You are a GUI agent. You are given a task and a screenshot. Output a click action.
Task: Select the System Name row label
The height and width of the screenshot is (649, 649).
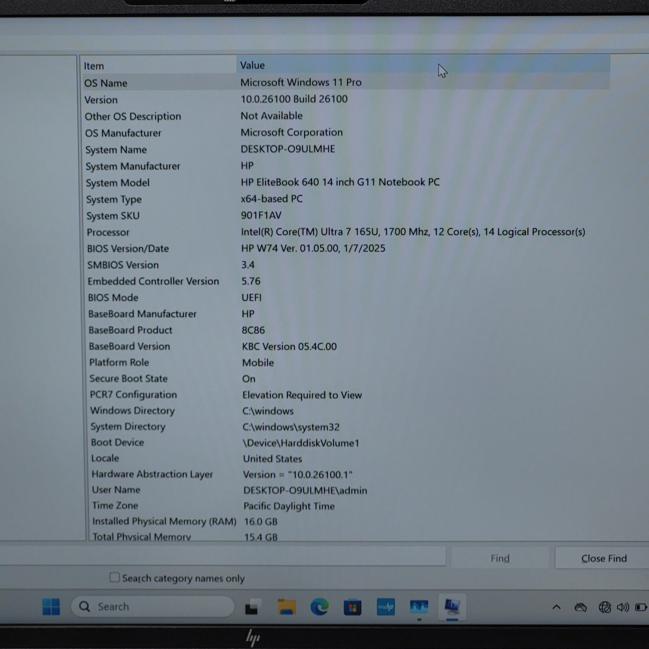pyautogui.click(x=116, y=150)
